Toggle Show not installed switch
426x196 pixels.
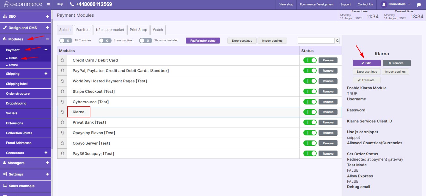pos(145,40)
